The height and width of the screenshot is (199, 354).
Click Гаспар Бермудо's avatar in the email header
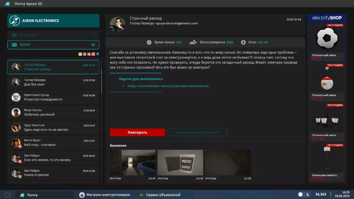(x=118, y=25)
